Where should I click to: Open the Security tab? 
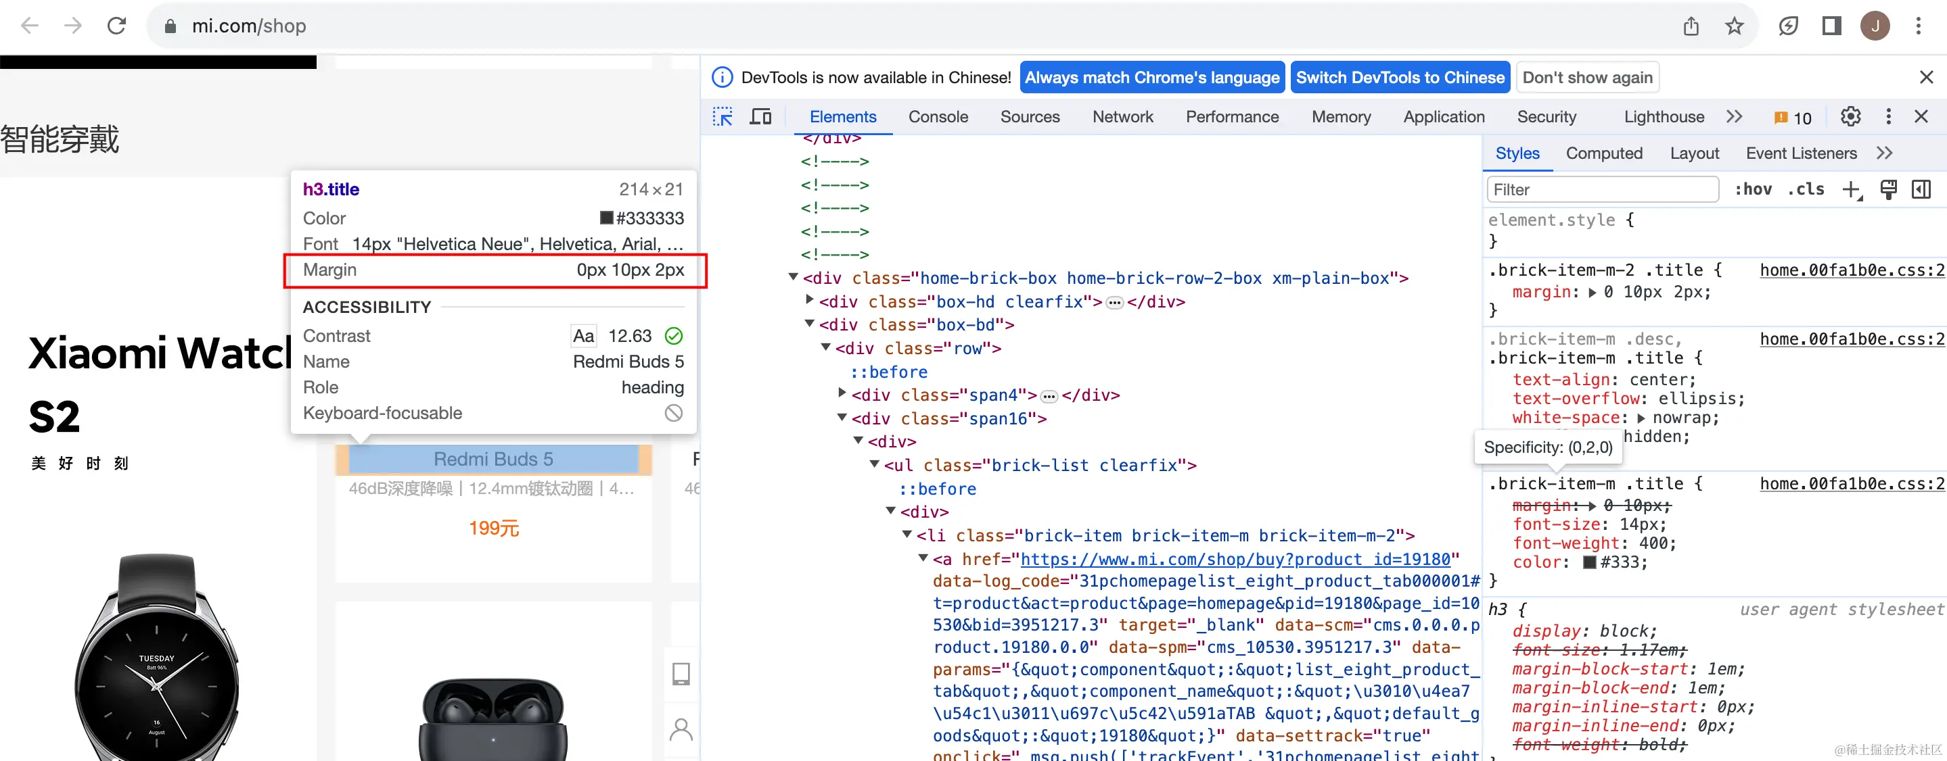[x=1547, y=117]
